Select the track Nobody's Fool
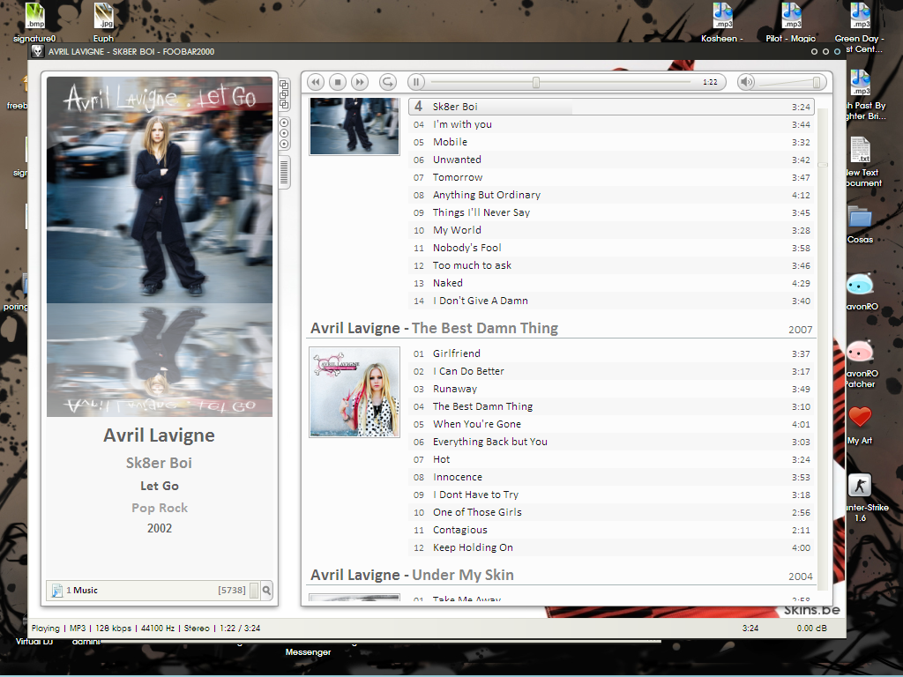The width and height of the screenshot is (903, 677). [x=612, y=248]
